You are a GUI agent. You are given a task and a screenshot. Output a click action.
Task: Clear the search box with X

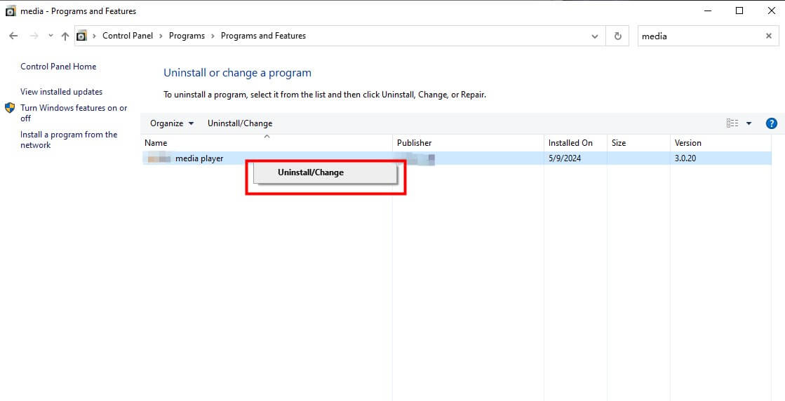coord(768,36)
